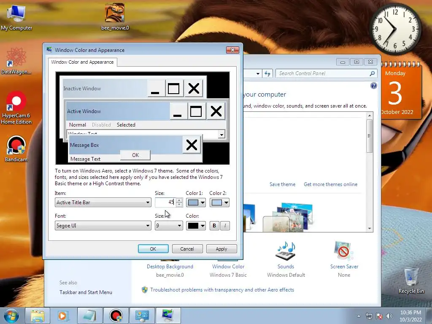
Task: Click the Search Control Panel field
Action: [322, 73]
